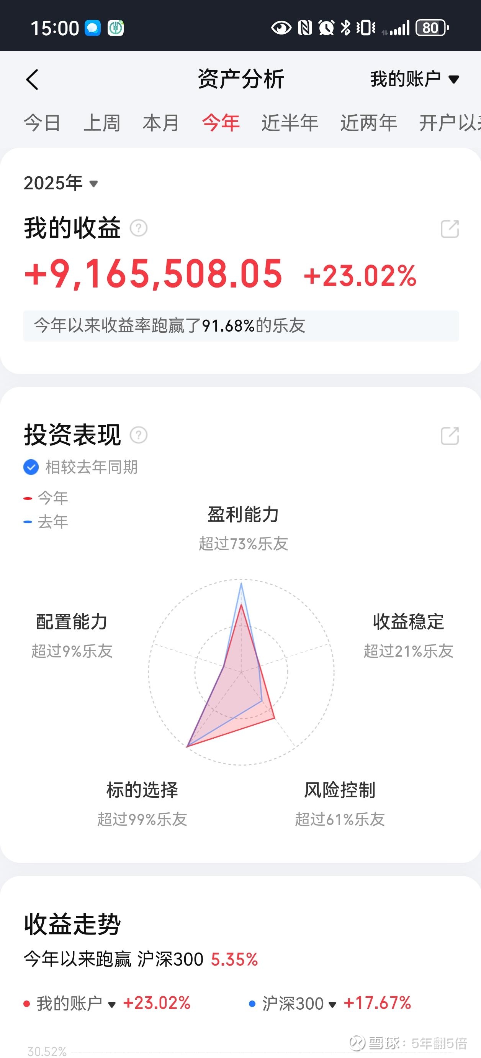Toggle the 去年 blue legend series

[x=46, y=522]
